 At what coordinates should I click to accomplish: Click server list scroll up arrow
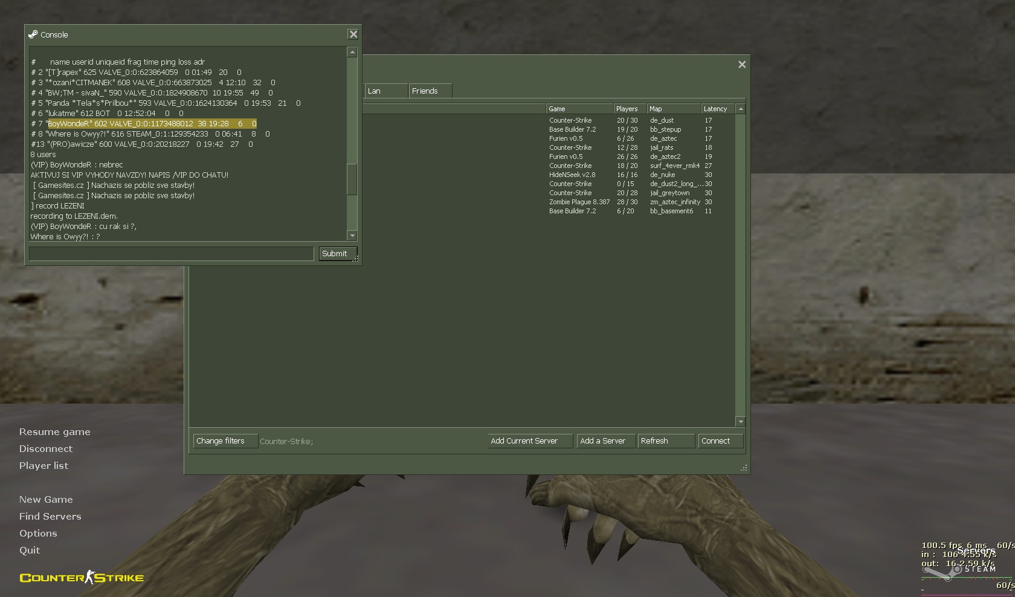[x=741, y=109]
